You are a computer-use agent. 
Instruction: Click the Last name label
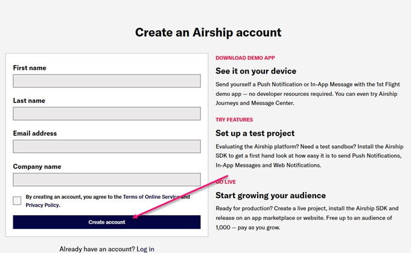[29, 101]
